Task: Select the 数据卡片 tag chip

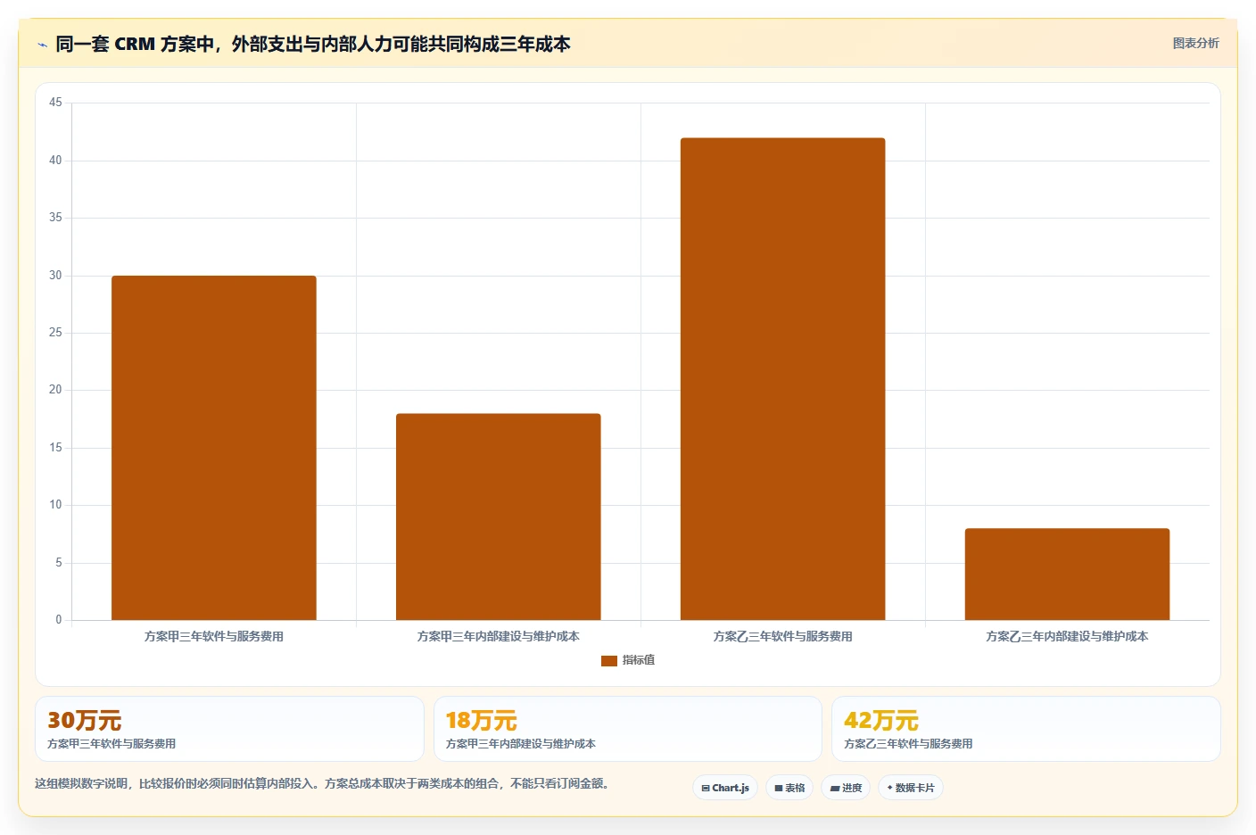Action: (x=911, y=788)
